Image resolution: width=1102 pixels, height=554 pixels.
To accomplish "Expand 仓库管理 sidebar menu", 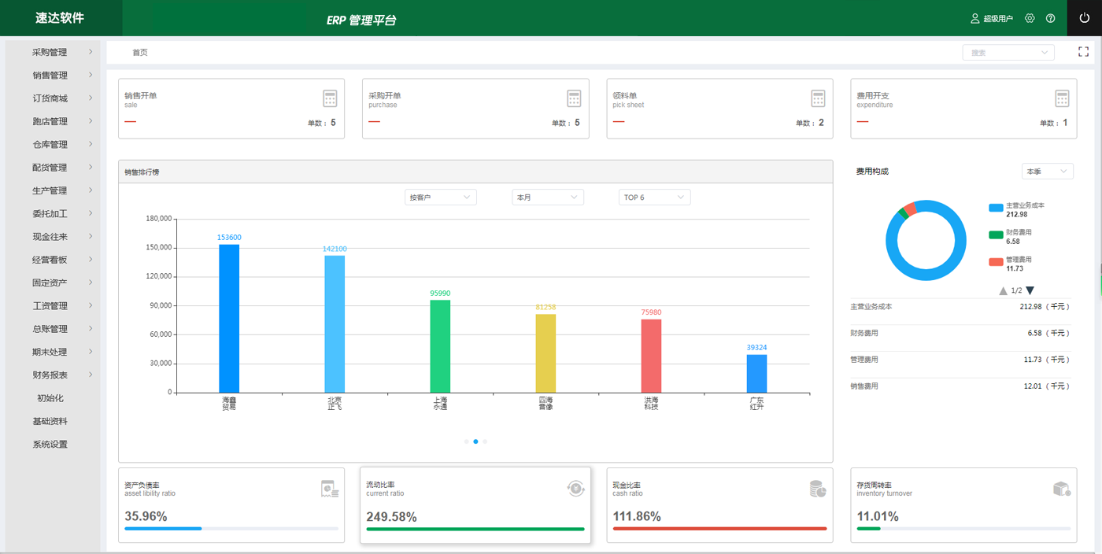I will click(53, 144).
